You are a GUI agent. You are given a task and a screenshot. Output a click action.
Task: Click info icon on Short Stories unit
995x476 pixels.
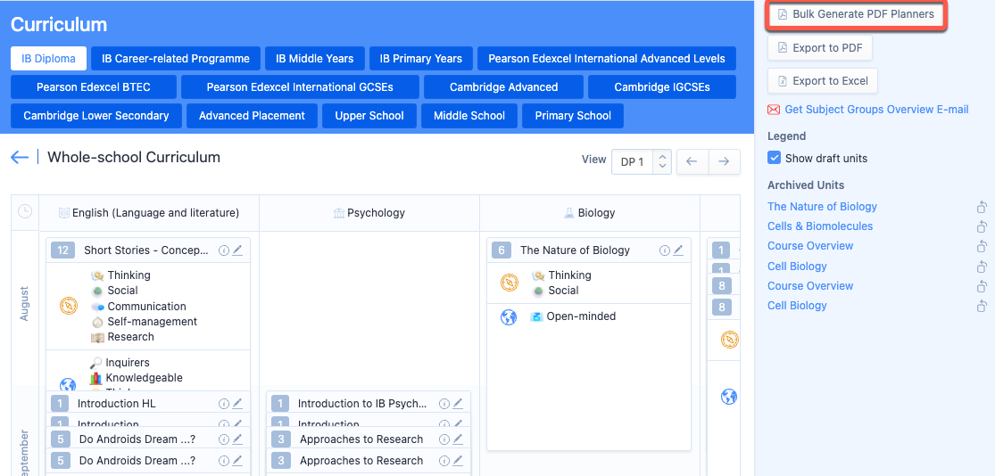point(223,250)
